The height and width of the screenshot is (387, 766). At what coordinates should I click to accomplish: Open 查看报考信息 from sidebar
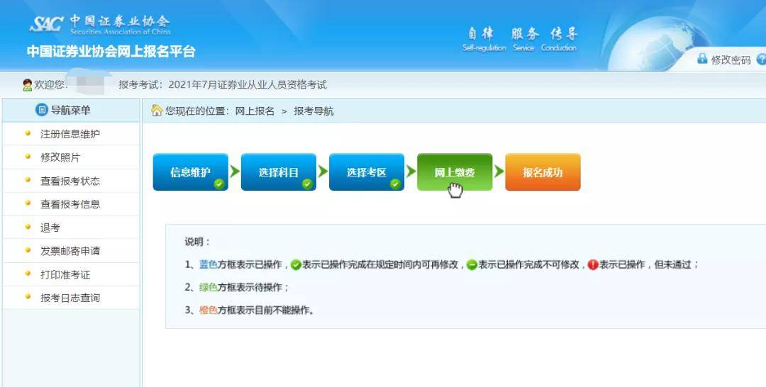pyautogui.click(x=70, y=204)
